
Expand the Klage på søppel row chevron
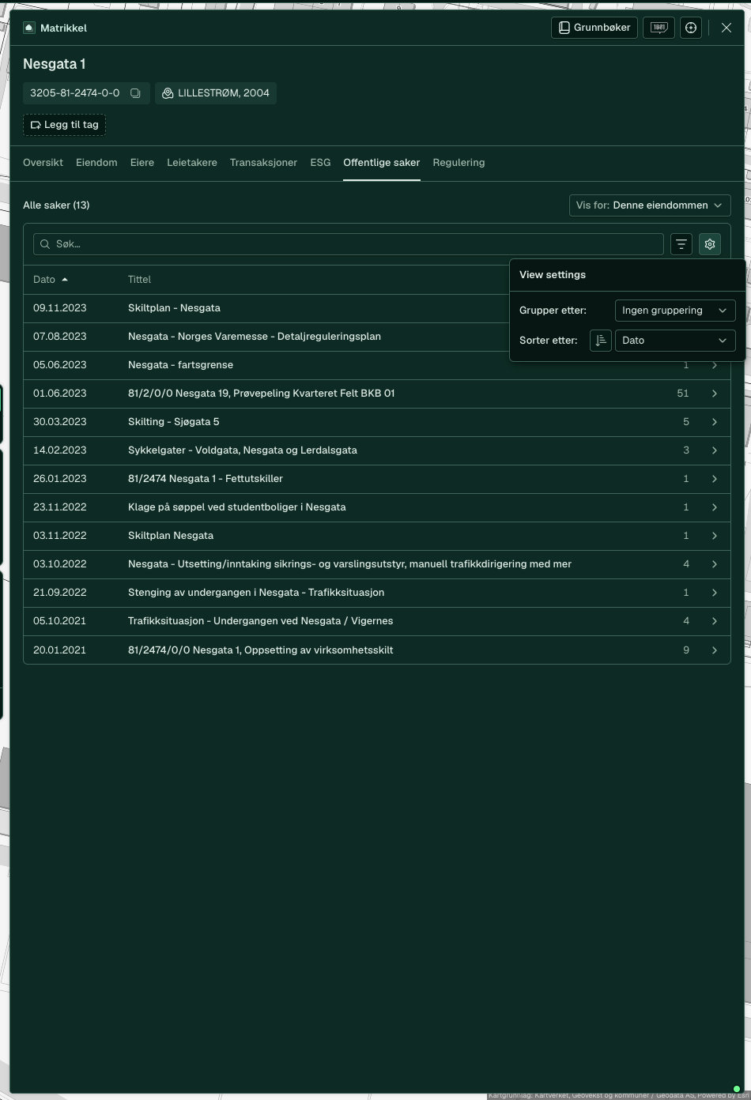point(715,507)
